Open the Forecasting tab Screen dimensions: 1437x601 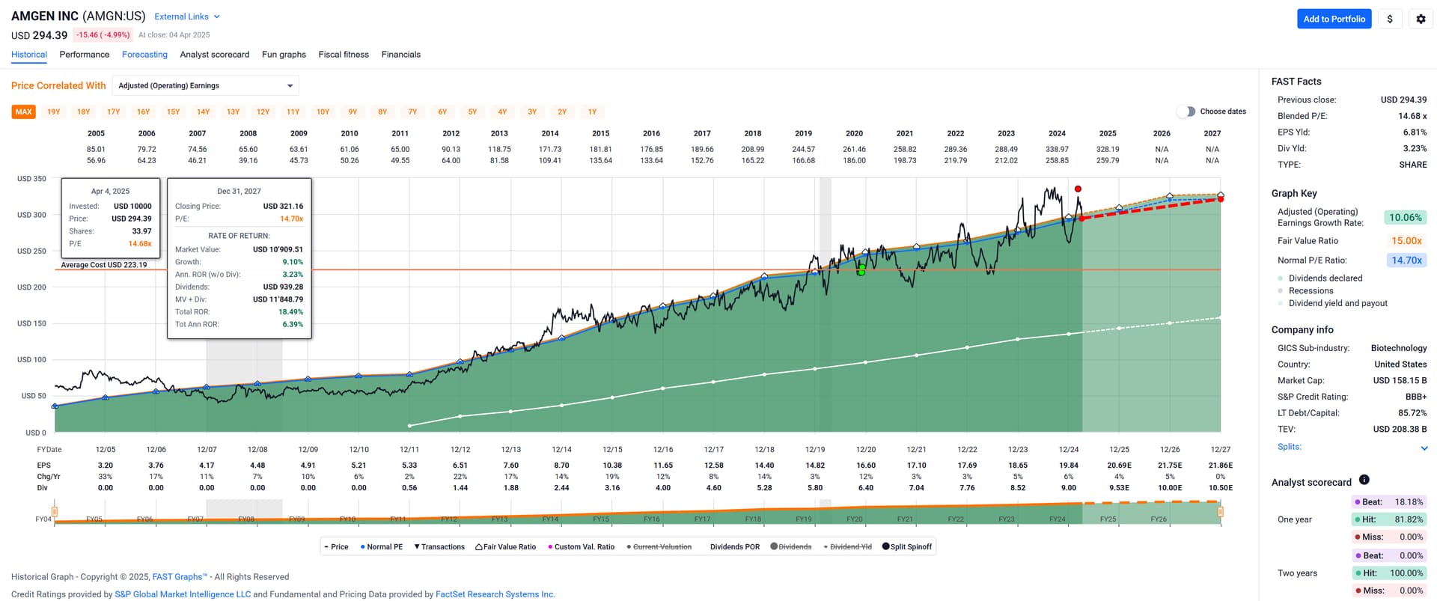pyautogui.click(x=144, y=55)
